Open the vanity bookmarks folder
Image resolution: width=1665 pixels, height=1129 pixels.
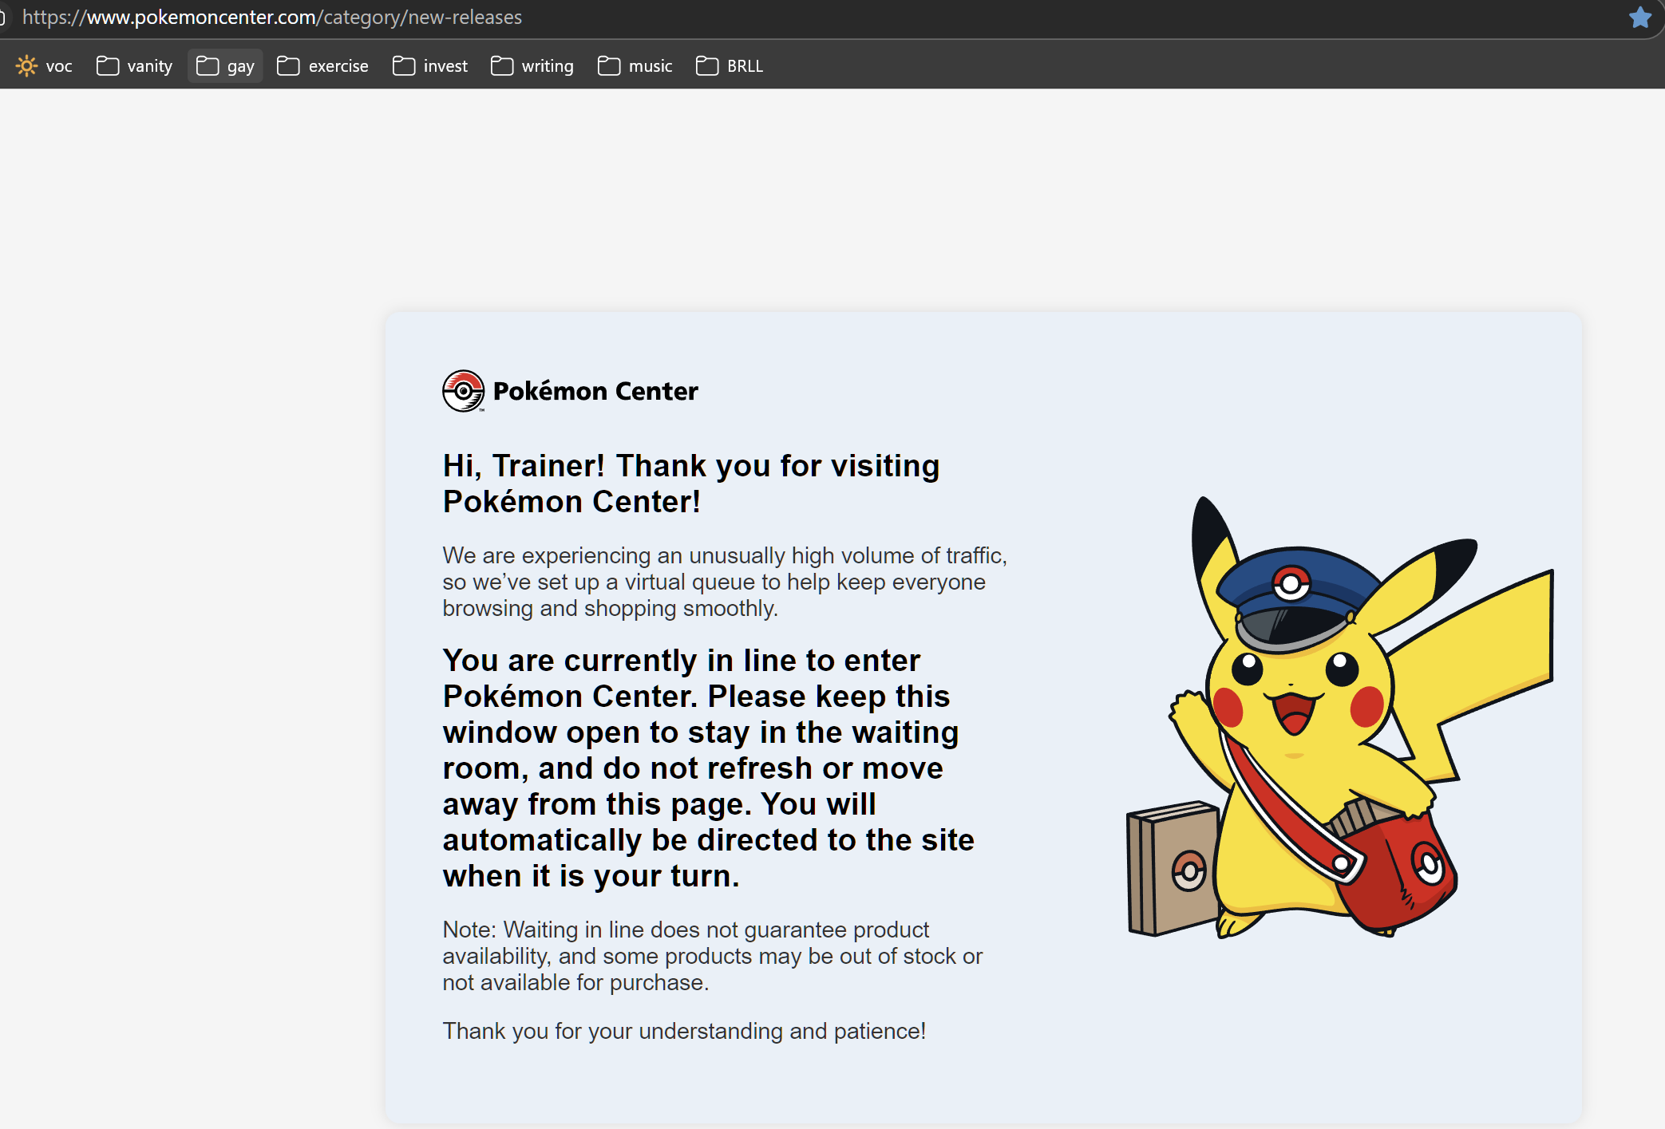click(134, 65)
